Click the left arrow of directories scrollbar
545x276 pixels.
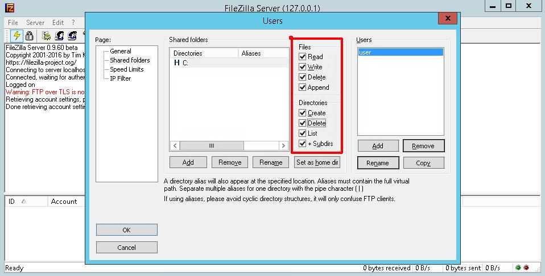(175, 145)
